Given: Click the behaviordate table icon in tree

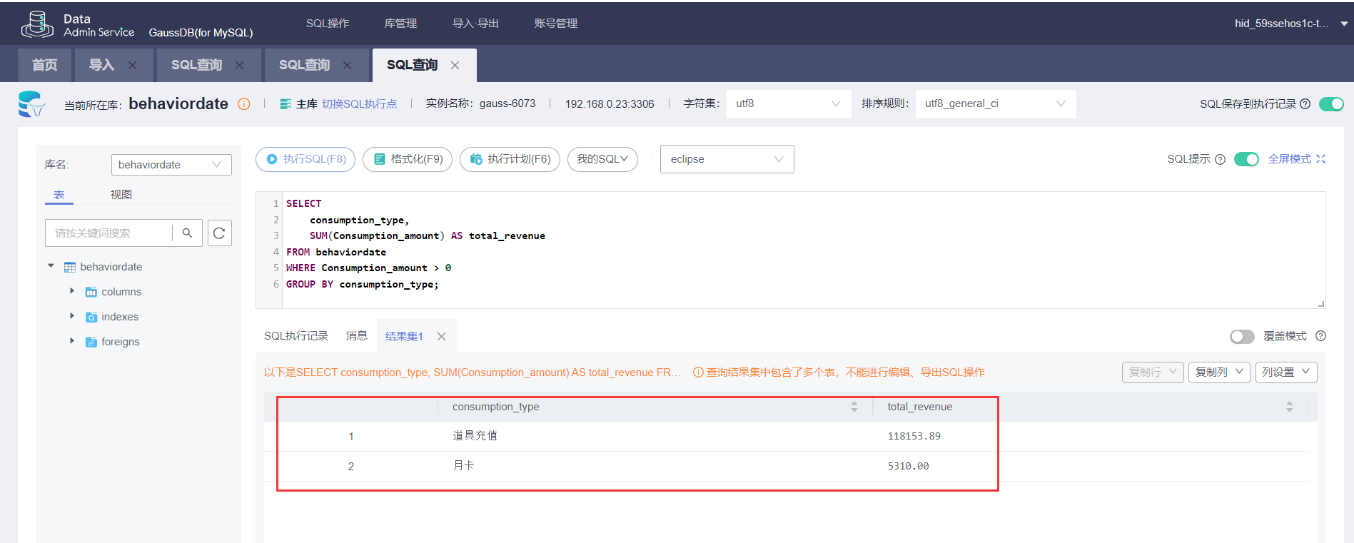Looking at the screenshot, I should pyautogui.click(x=70, y=267).
